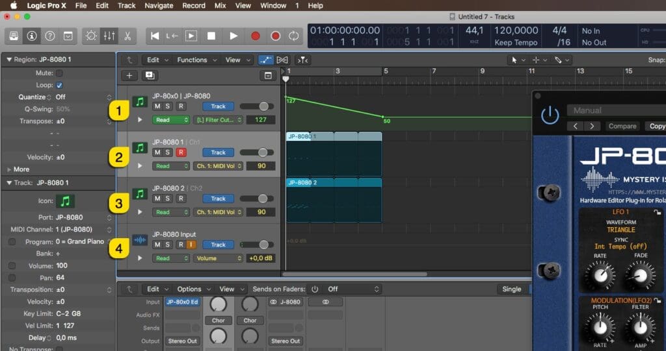The image size is (666, 351).
Task: Open JP-80x0 automation mode Read dropdown
Action: tap(171, 120)
